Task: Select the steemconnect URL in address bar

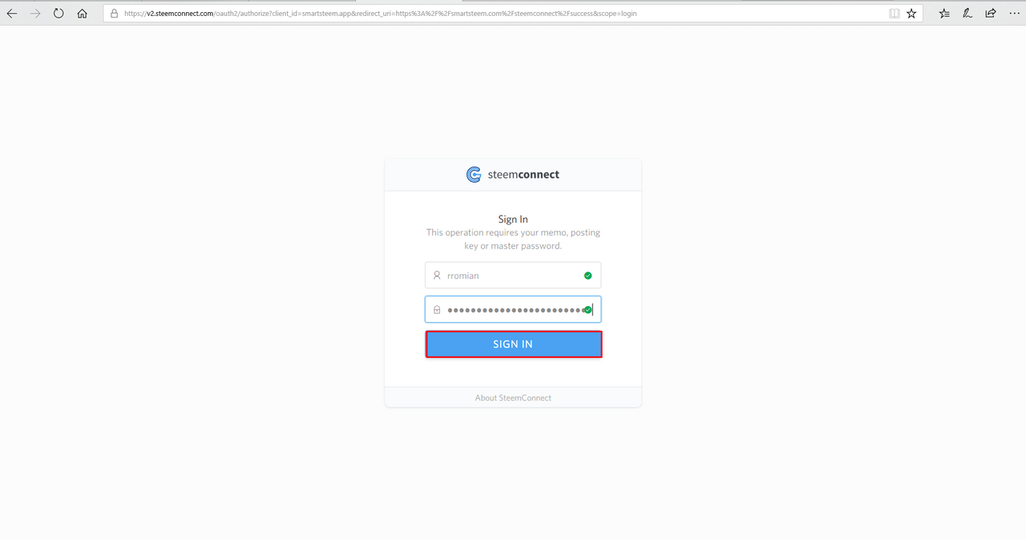Action: pyautogui.click(x=380, y=14)
